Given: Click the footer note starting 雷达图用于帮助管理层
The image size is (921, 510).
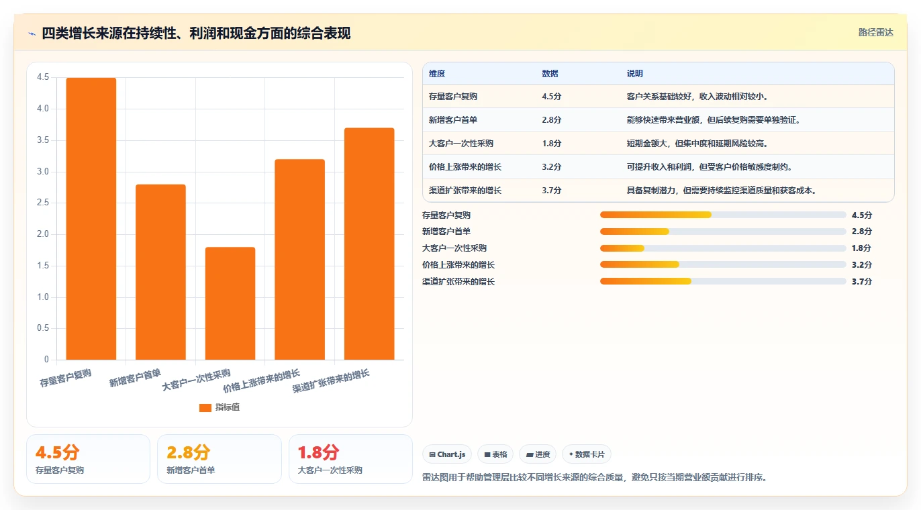Looking at the screenshot, I should click(x=595, y=478).
